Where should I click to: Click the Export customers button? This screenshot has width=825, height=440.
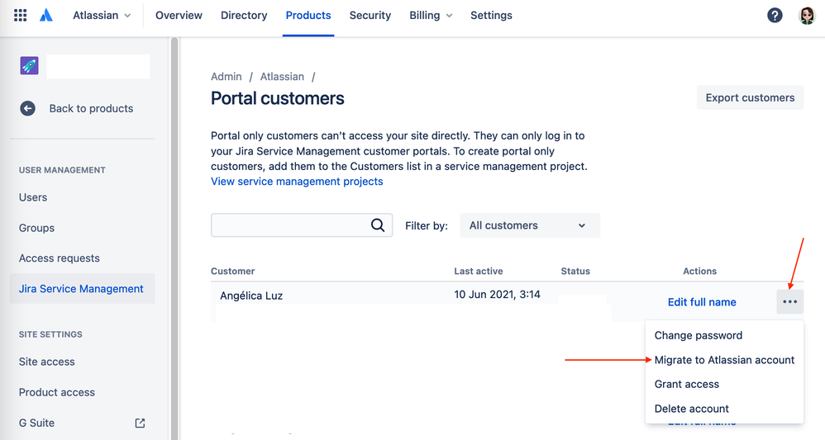[x=750, y=97]
